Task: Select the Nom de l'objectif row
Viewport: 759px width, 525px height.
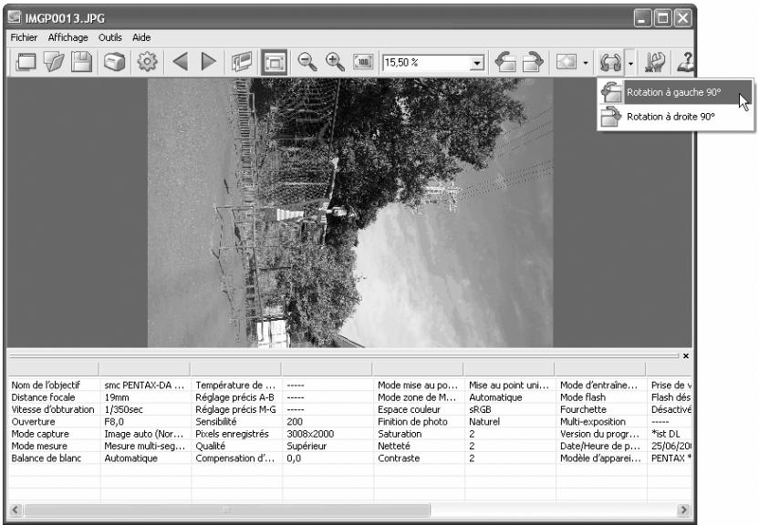Action: point(350,386)
